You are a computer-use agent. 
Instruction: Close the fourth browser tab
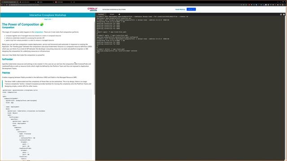point(71,2)
